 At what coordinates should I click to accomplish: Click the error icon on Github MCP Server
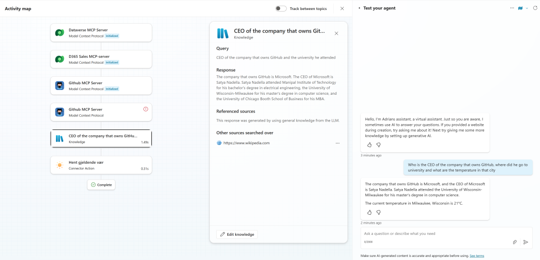[146, 109]
